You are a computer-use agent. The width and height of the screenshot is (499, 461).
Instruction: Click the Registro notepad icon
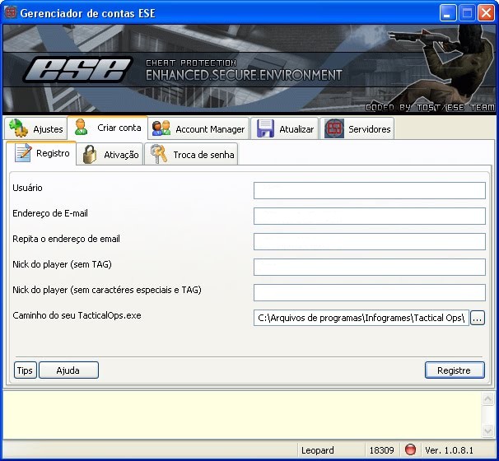[23, 153]
